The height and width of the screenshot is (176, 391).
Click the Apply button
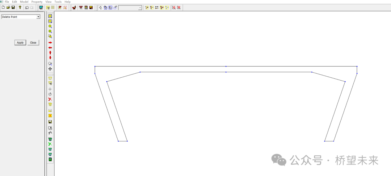(20, 43)
